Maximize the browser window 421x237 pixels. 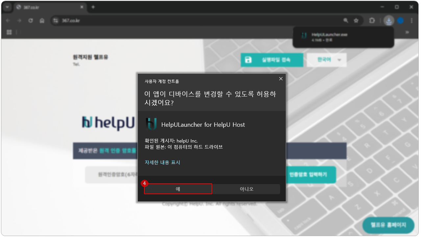[397, 7]
